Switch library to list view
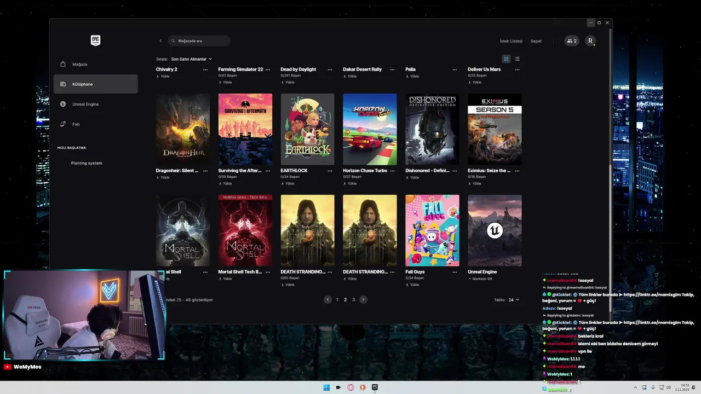 (x=517, y=59)
